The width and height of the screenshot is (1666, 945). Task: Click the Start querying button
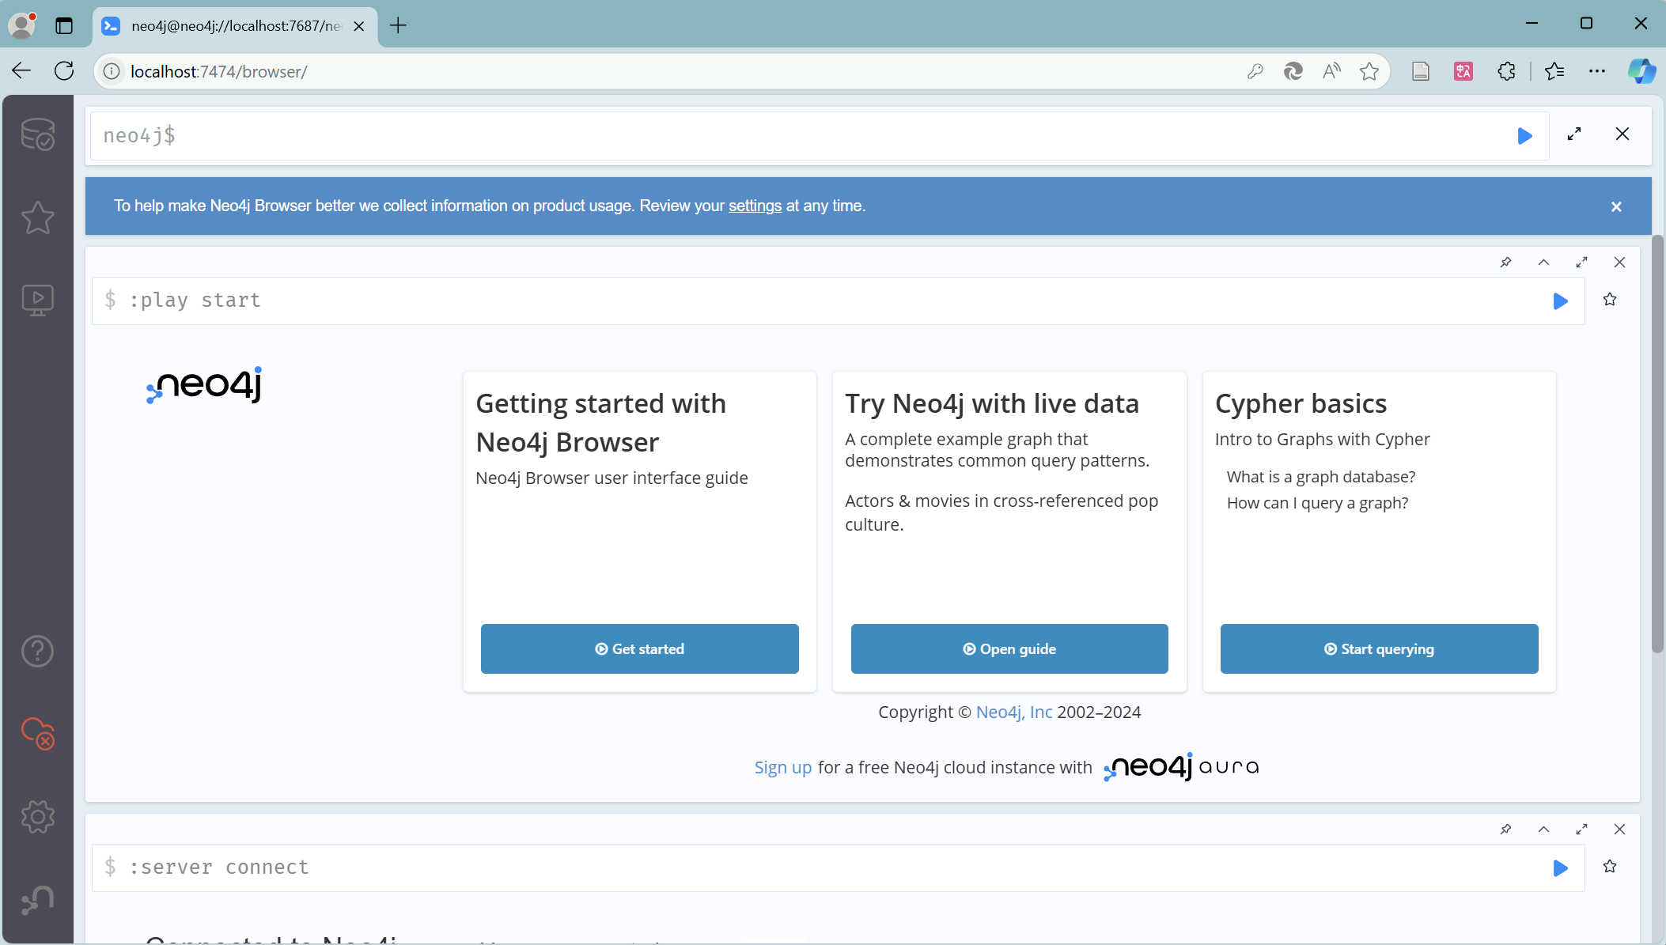[1379, 649]
